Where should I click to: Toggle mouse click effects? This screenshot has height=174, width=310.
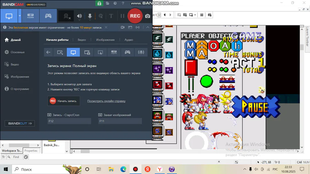pyautogui.click(x=101, y=16)
